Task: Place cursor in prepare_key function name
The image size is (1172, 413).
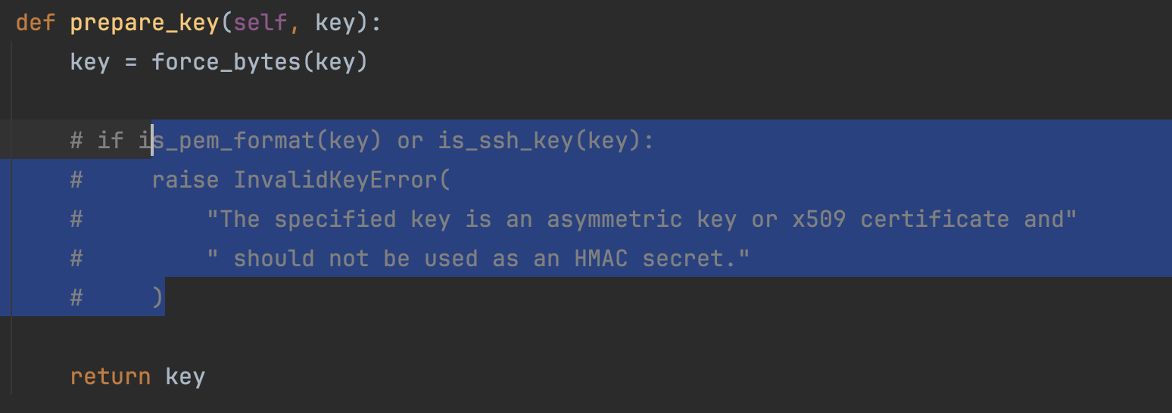Action: click(145, 23)
